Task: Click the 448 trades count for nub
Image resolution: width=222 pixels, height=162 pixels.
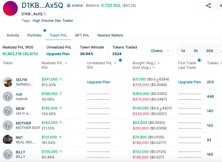Action: tap(210, 96)
